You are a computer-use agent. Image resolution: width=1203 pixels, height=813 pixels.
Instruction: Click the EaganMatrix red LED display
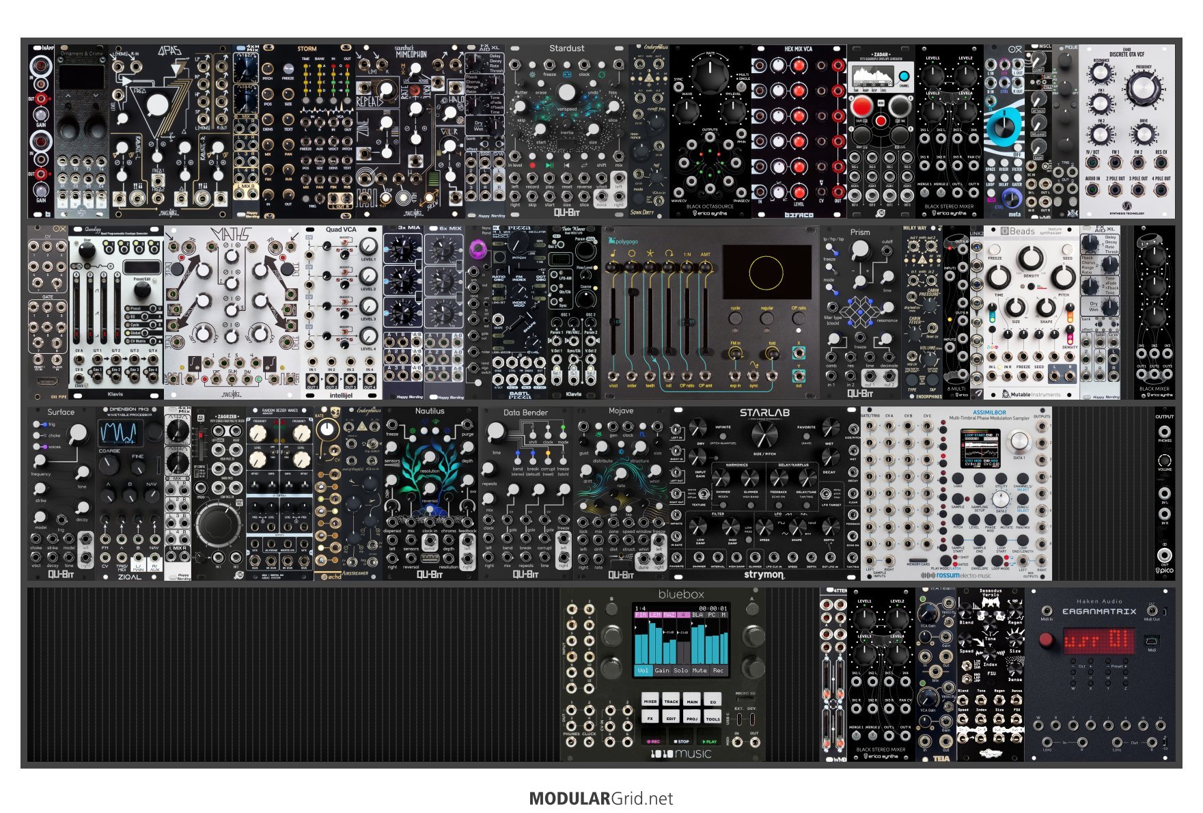pyautogui.click(x=1099, y=641)
